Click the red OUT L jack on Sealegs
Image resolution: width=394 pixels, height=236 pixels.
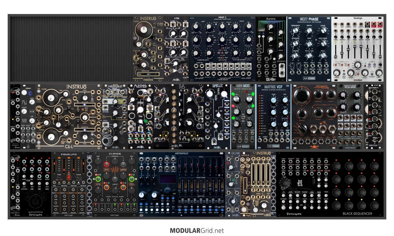pos(374,24)
